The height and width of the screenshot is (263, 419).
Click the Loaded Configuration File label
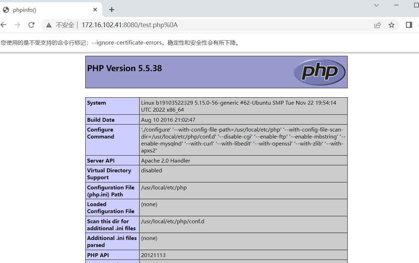tap(111, 208)
